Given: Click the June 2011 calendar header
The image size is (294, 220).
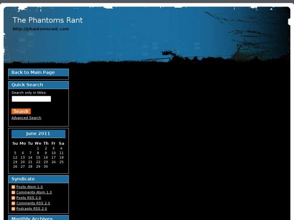Looking at the screenshot, I should [x=38, y=134].
